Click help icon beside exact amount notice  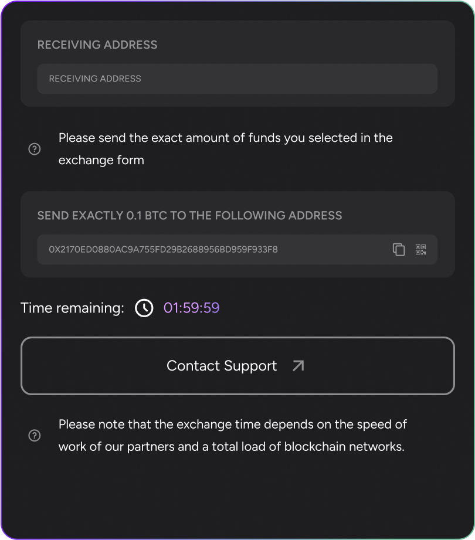coord(35,149)
